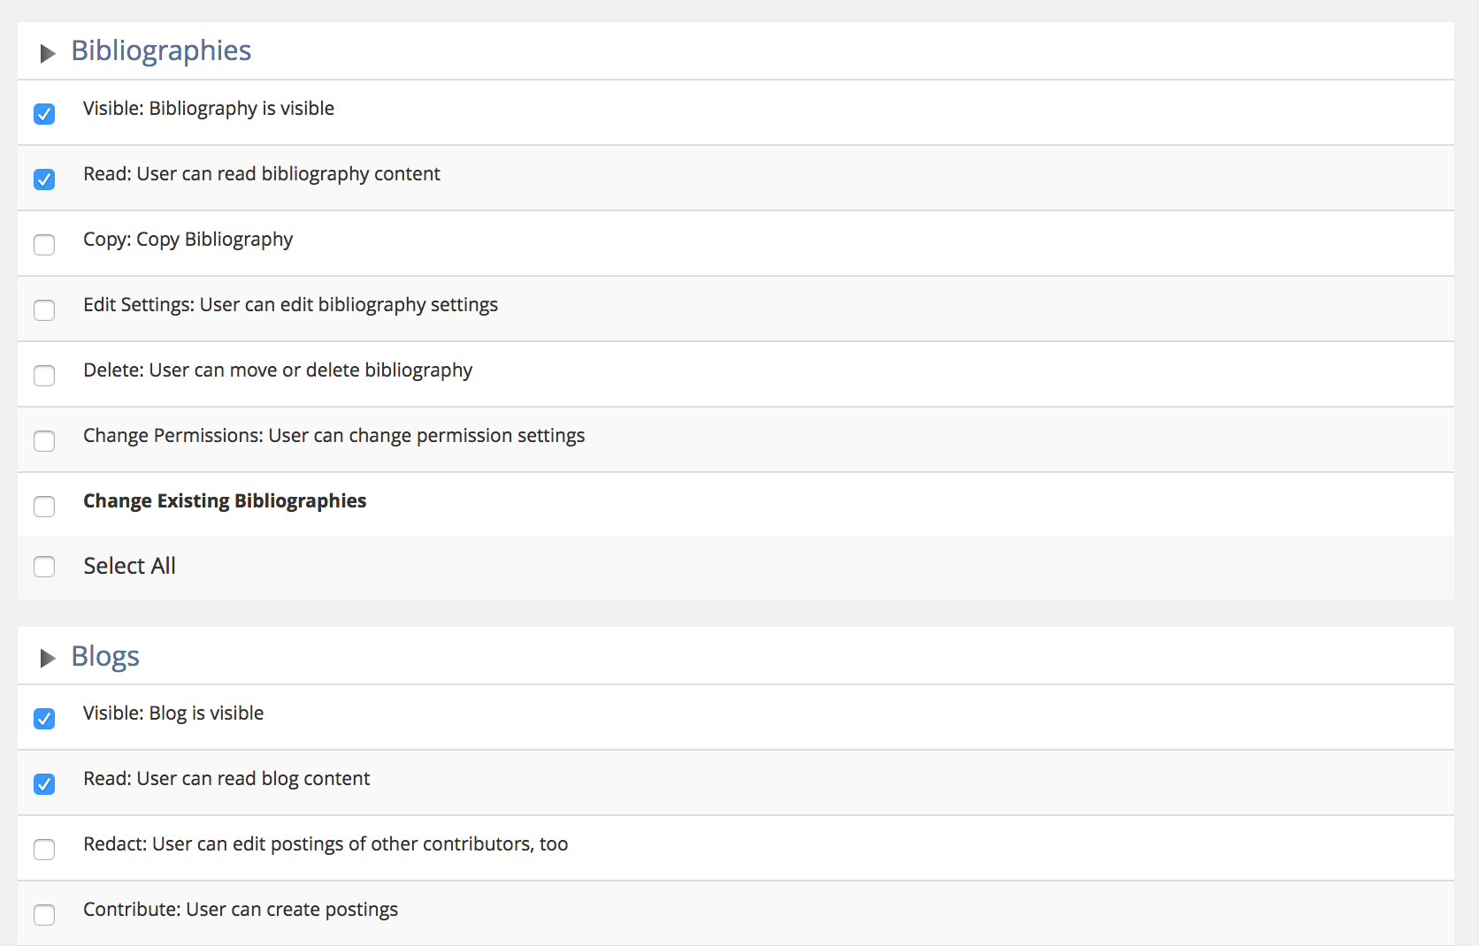1479x946 pixels.
Task: Collapse the Blogs section triangle
Action: tap(48, 659)
